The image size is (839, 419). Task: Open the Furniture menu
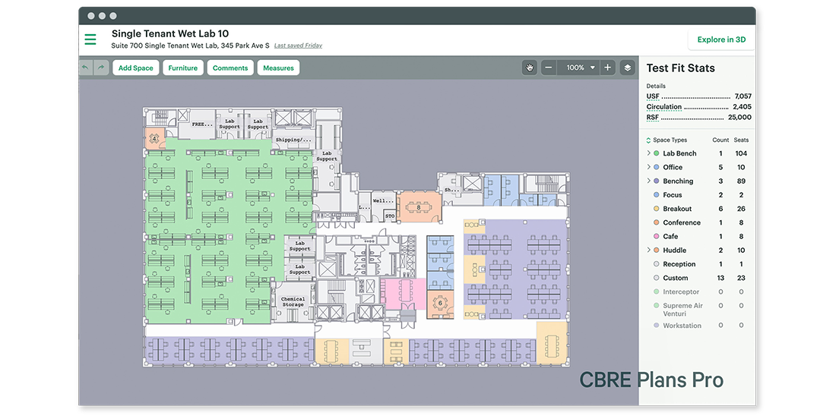pos(182,68)
